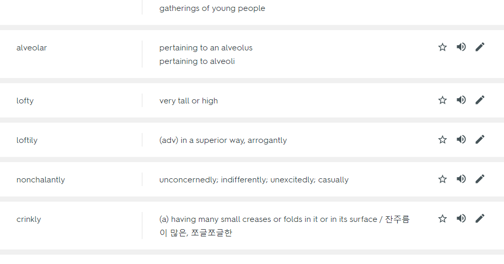Star the term crinkly
Image resolution: width=504 pixels, height=264 pixels.
[x=443, y=219]
